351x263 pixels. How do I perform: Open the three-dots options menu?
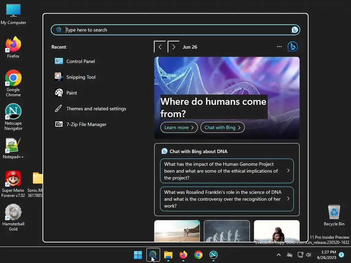click(x=279, y=47)
